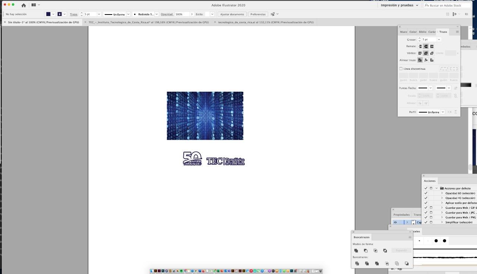
Task: Switch to the TEC_-_Instituto_Tecnologico_de_Costa_Rica.ai tab
Action: (148, 22)
